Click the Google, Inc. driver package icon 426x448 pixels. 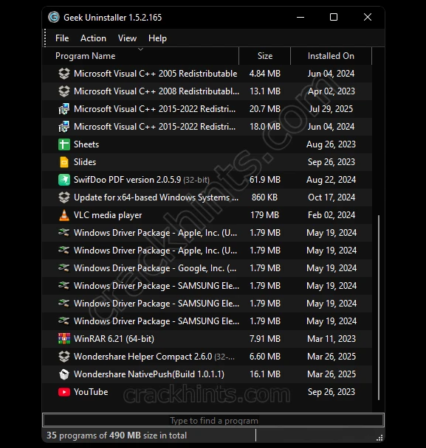tap(63, 267)
